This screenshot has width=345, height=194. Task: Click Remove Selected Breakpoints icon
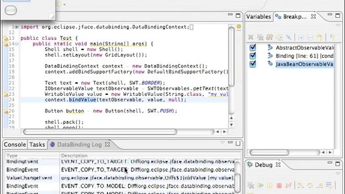[251, 37]
